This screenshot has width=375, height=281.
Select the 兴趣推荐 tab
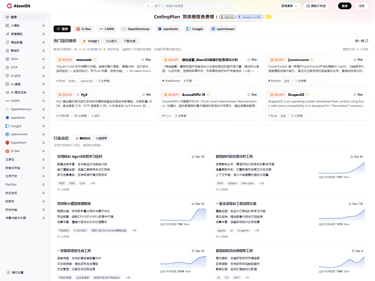pyautogui.click(x=101, y=138)
